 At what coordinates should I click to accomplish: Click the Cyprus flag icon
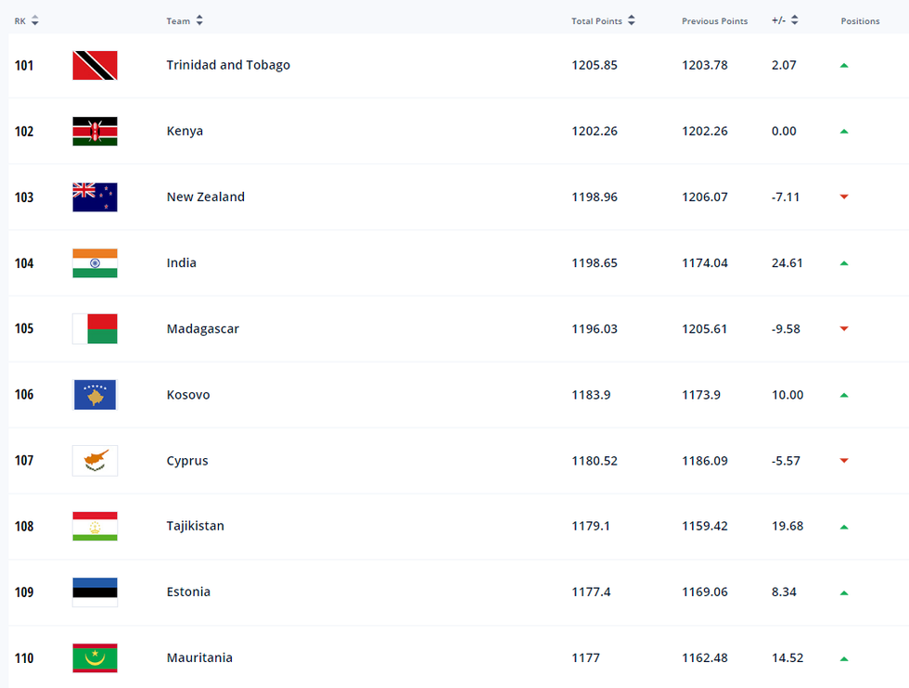[x=95, y=461]
